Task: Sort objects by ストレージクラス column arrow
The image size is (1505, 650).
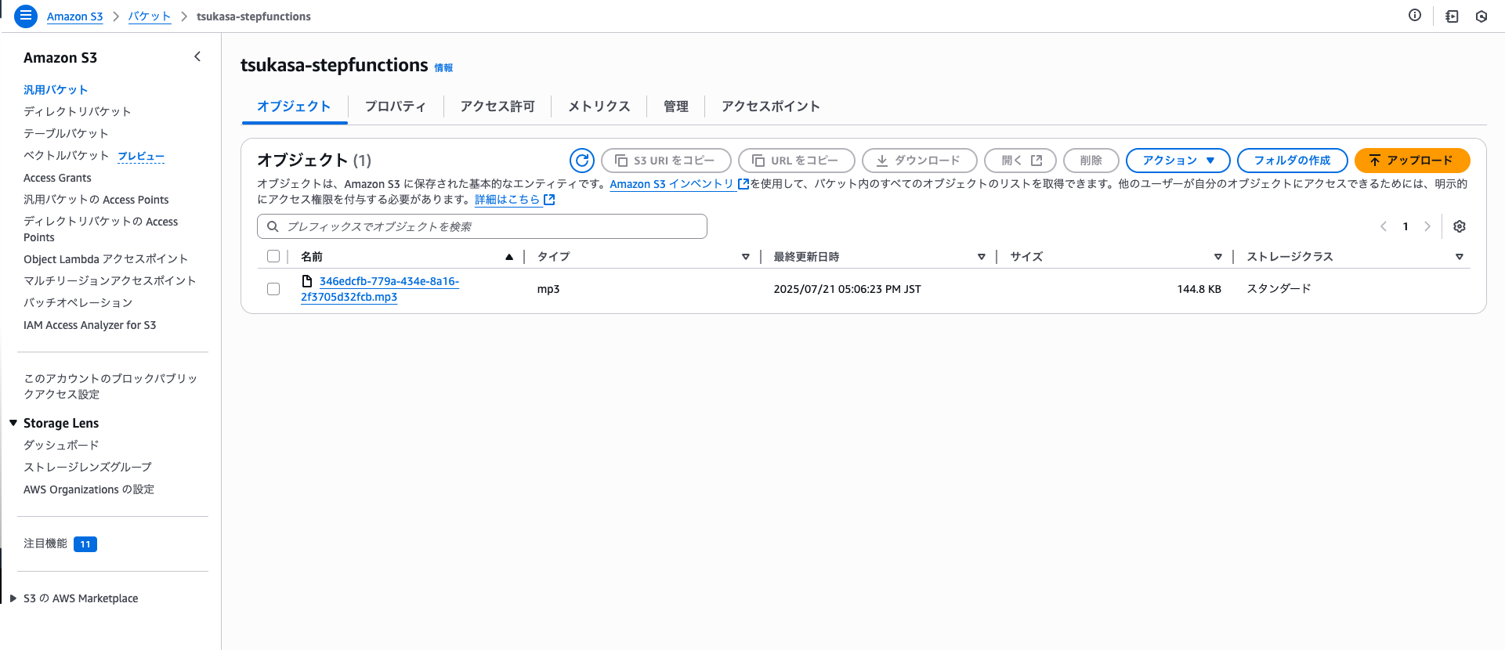Action: pyautogui.click(x=1460, y=257)
